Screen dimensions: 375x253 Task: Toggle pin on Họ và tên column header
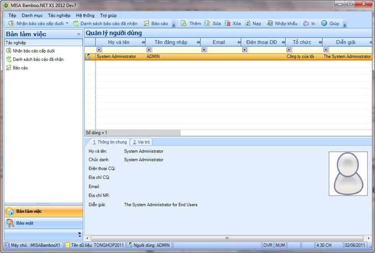coord(143,42)
